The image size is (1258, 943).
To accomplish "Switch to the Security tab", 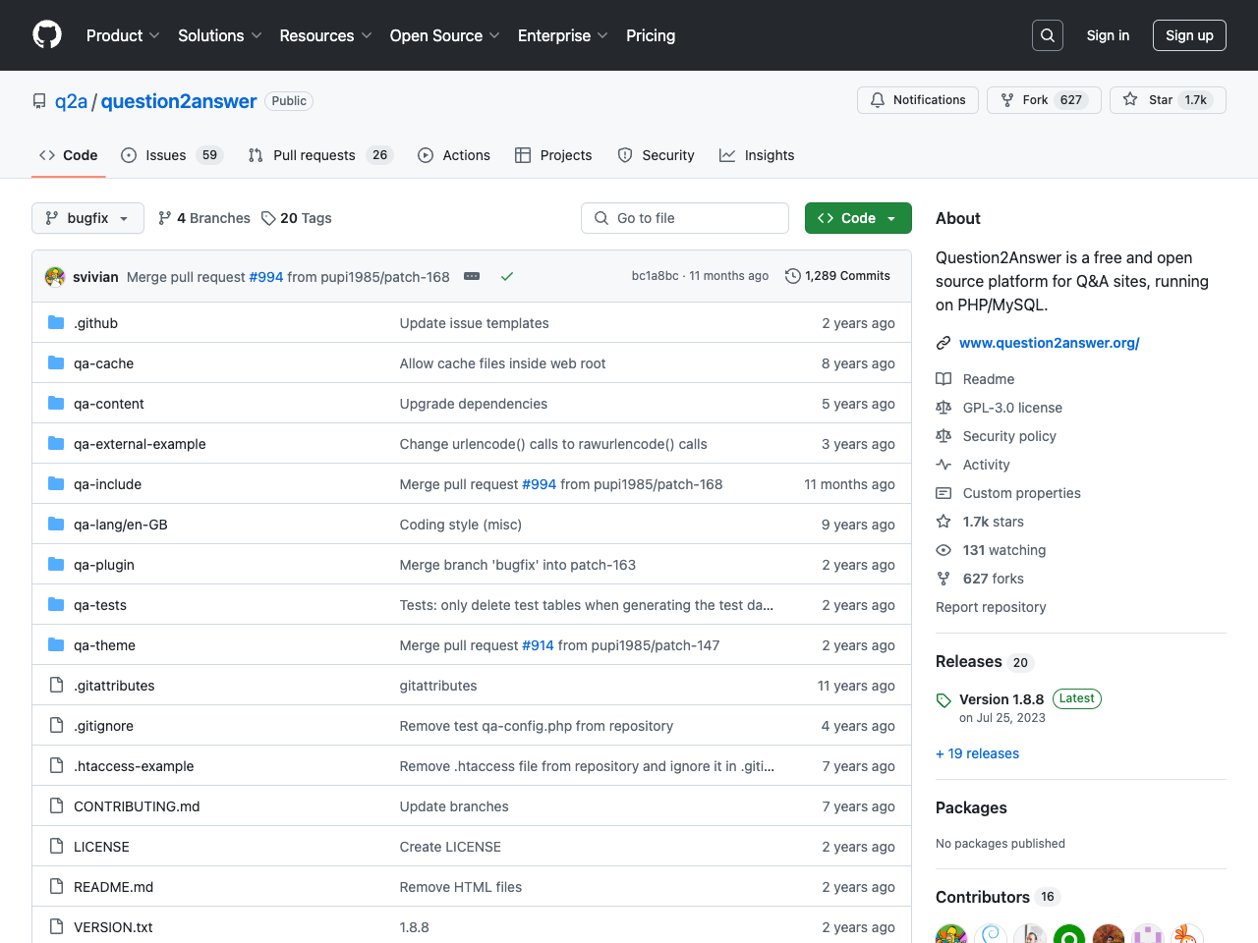I will click(656, 155).
